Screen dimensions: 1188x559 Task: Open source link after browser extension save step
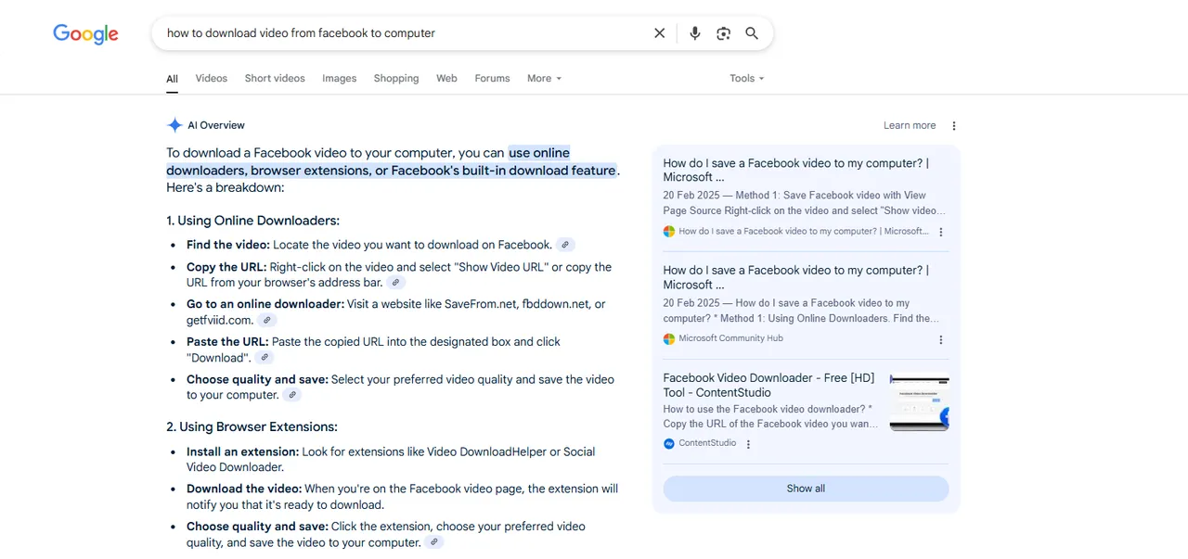click(x=434, y=542)
